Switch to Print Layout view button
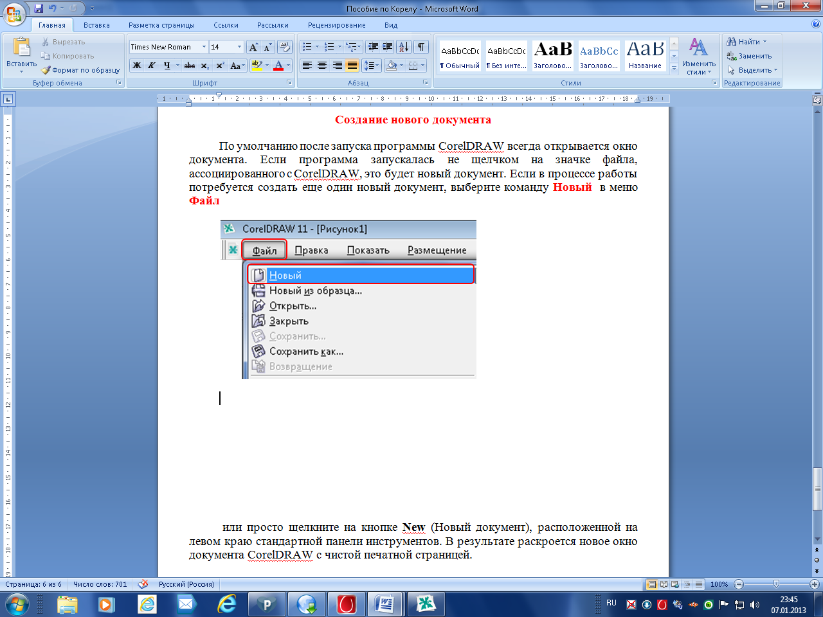This screenshot has height=617, width=823. 652,584
